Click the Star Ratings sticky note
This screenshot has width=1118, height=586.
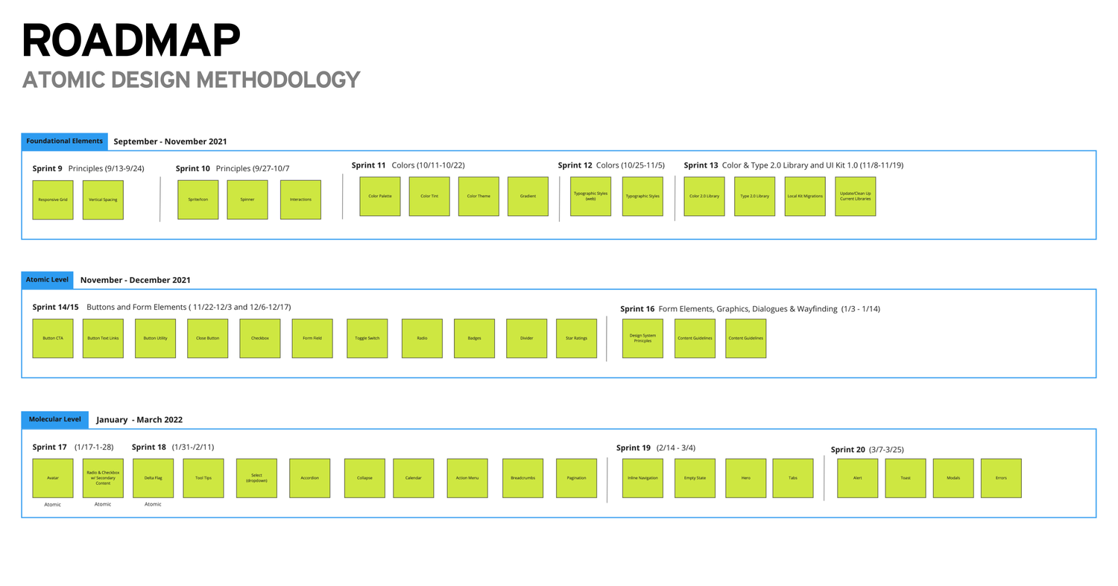577,338
